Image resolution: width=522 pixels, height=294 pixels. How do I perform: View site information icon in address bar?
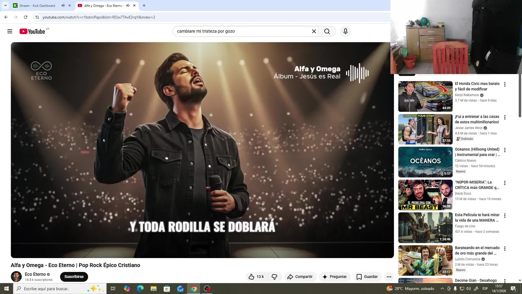[37, 17]
